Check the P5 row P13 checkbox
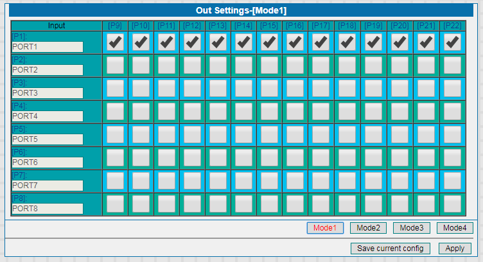483x262 pixels. point(218,135)
